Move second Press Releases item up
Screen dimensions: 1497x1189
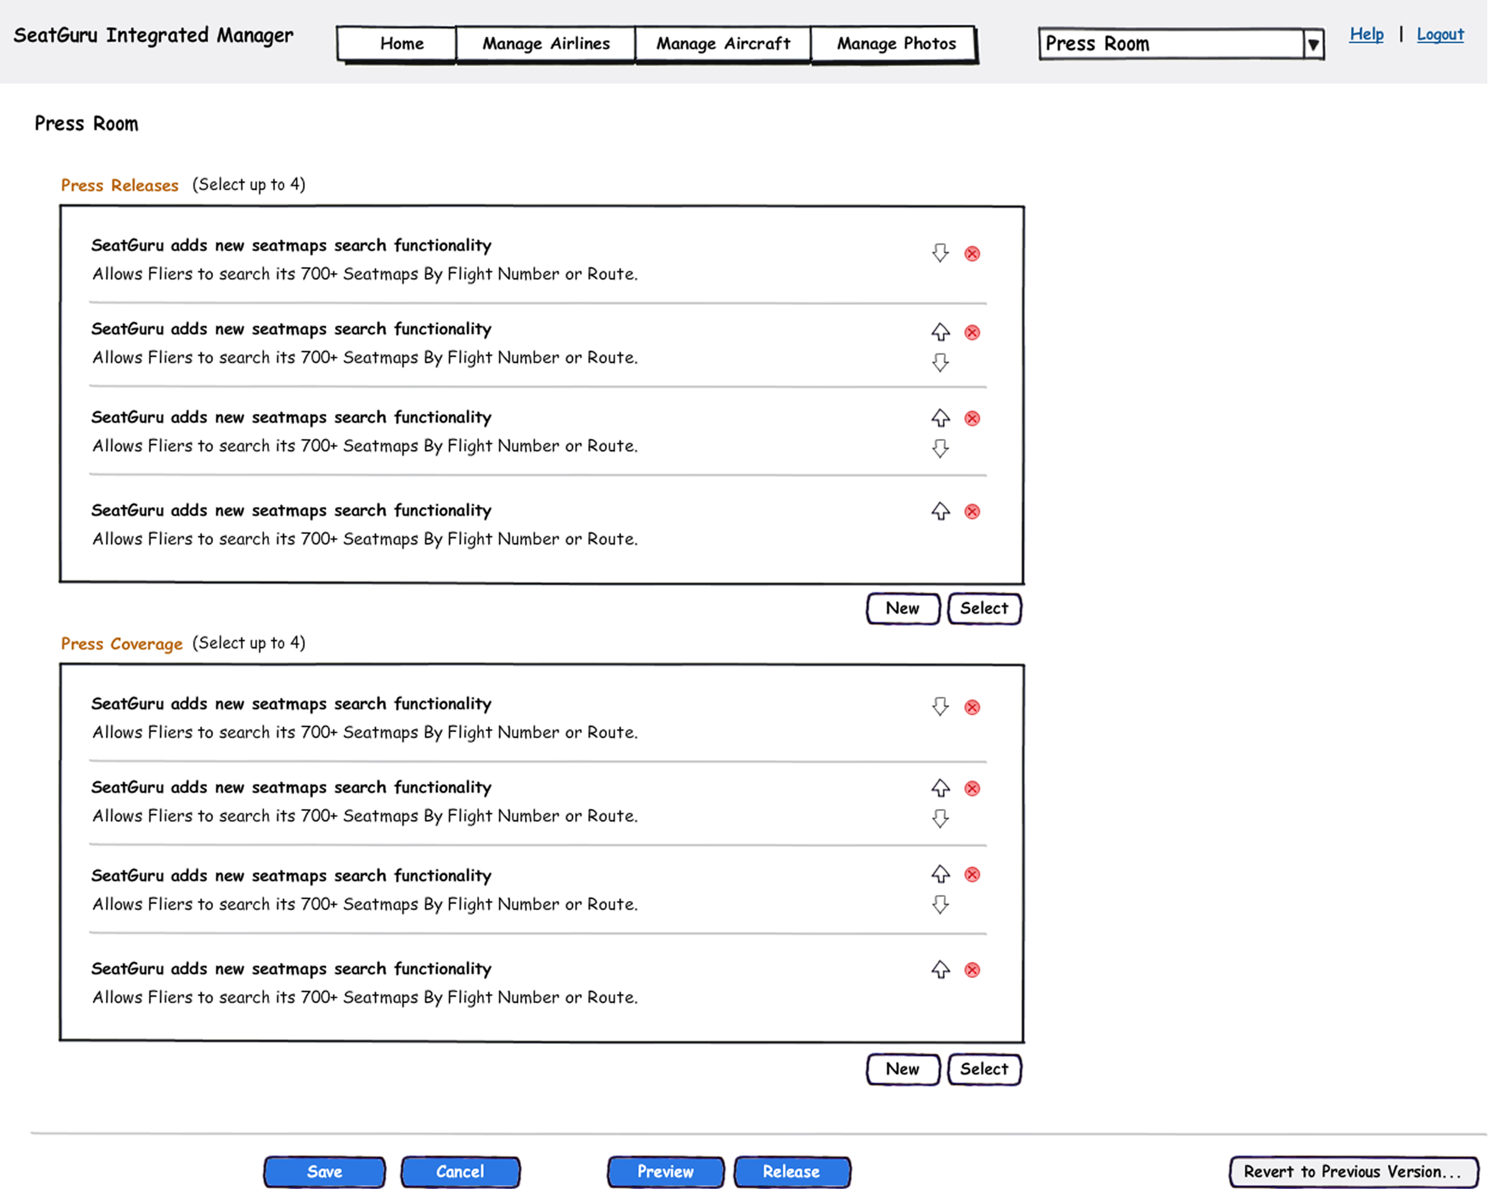pyautogui.click(x=940, y=332)
